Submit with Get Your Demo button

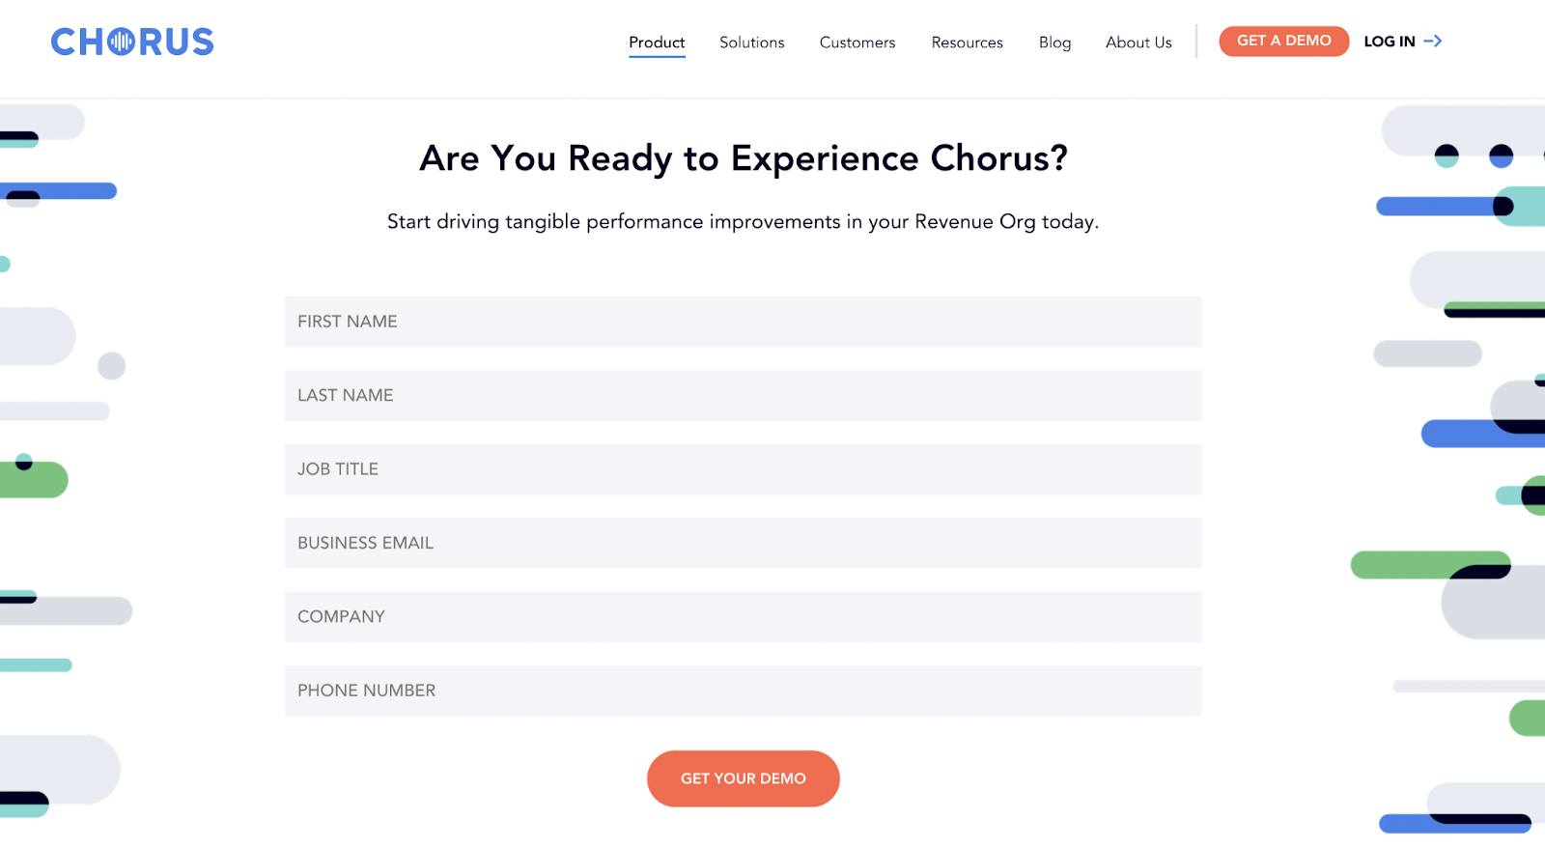tap(744, 778)
